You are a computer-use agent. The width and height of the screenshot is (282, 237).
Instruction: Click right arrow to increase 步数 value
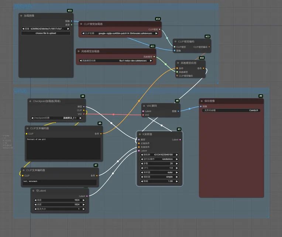pyautogui.click(x=177, y=163)
